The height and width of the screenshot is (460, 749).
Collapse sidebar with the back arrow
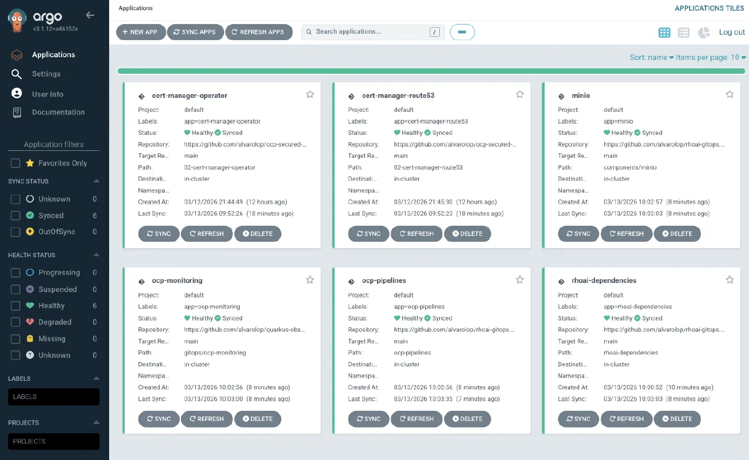(90, 15)
